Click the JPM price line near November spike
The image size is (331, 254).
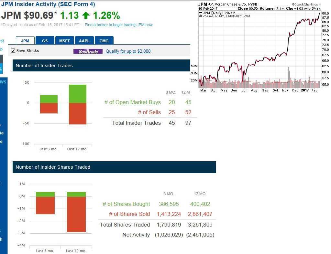click(x=288, y=44)
